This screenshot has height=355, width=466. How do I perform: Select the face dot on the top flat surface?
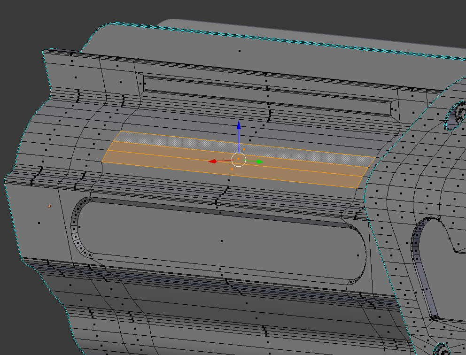tap(240, 51)
